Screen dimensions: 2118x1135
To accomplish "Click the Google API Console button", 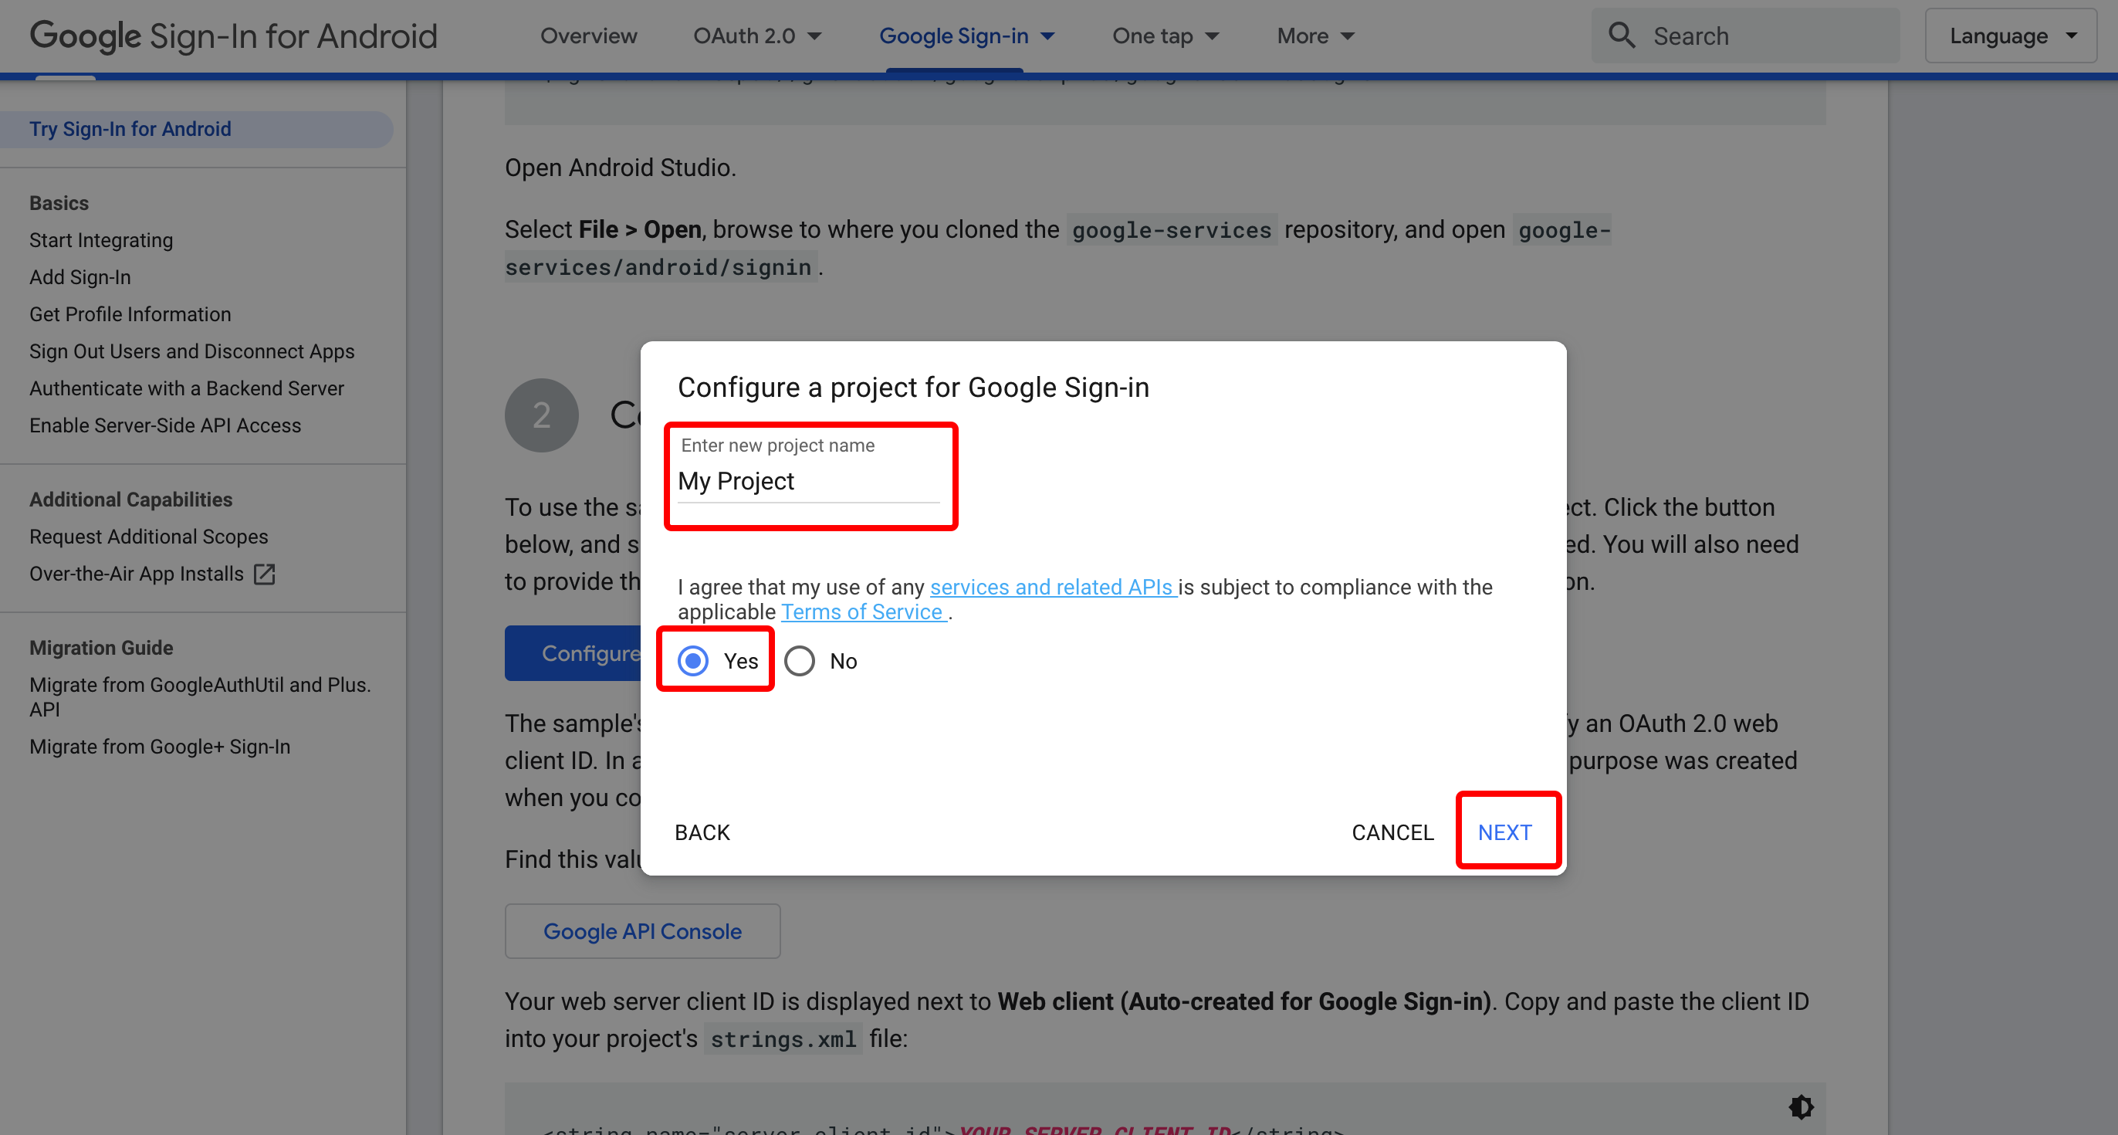I will point(642,931).
